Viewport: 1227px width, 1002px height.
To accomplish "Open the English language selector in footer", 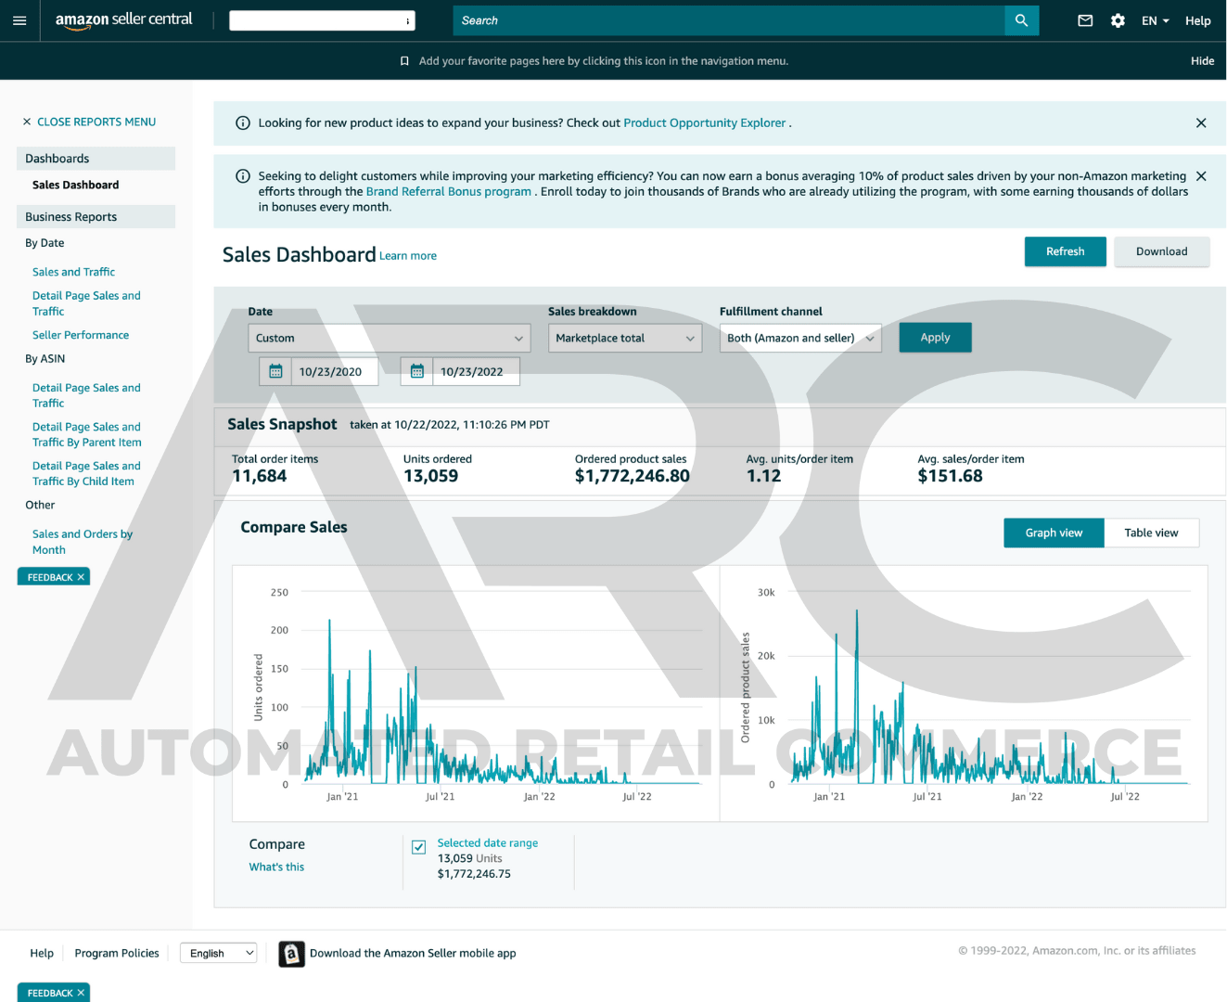I will (x=218, y=953).
